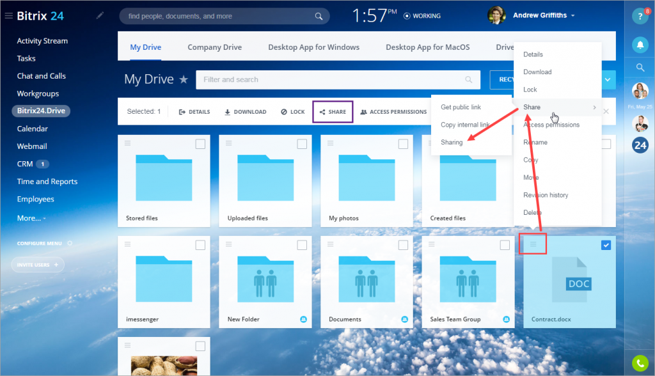Screen dimensions: 655x376
Task: Select the My photos folder checkbox
Action: (x=403, y=144)
